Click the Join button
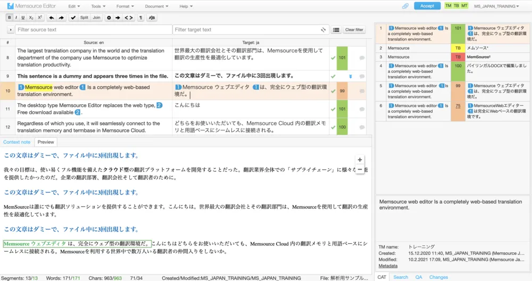Image resolution: width=532 pixels, height=281 pixels. click(97, 18)
